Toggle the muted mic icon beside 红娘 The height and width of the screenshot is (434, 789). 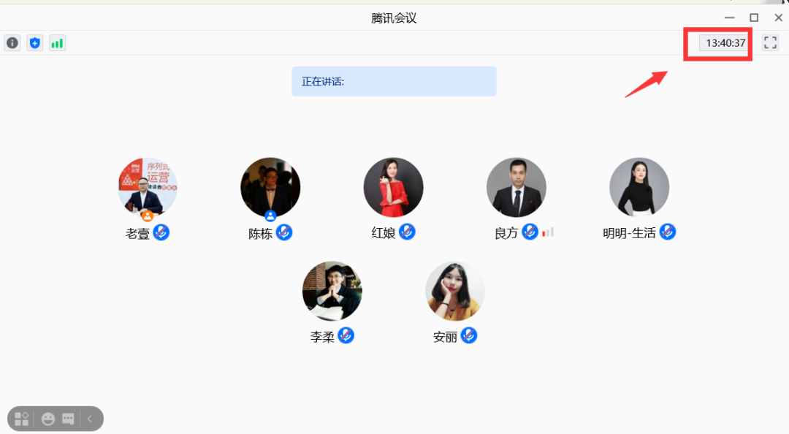click(407, 232)
